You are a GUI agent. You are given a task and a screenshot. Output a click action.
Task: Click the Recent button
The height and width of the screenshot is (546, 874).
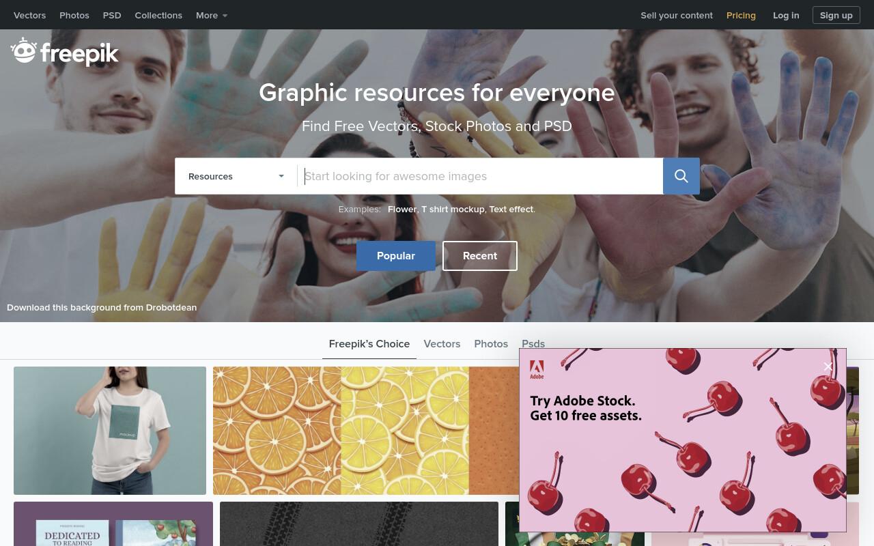(480, 256)
